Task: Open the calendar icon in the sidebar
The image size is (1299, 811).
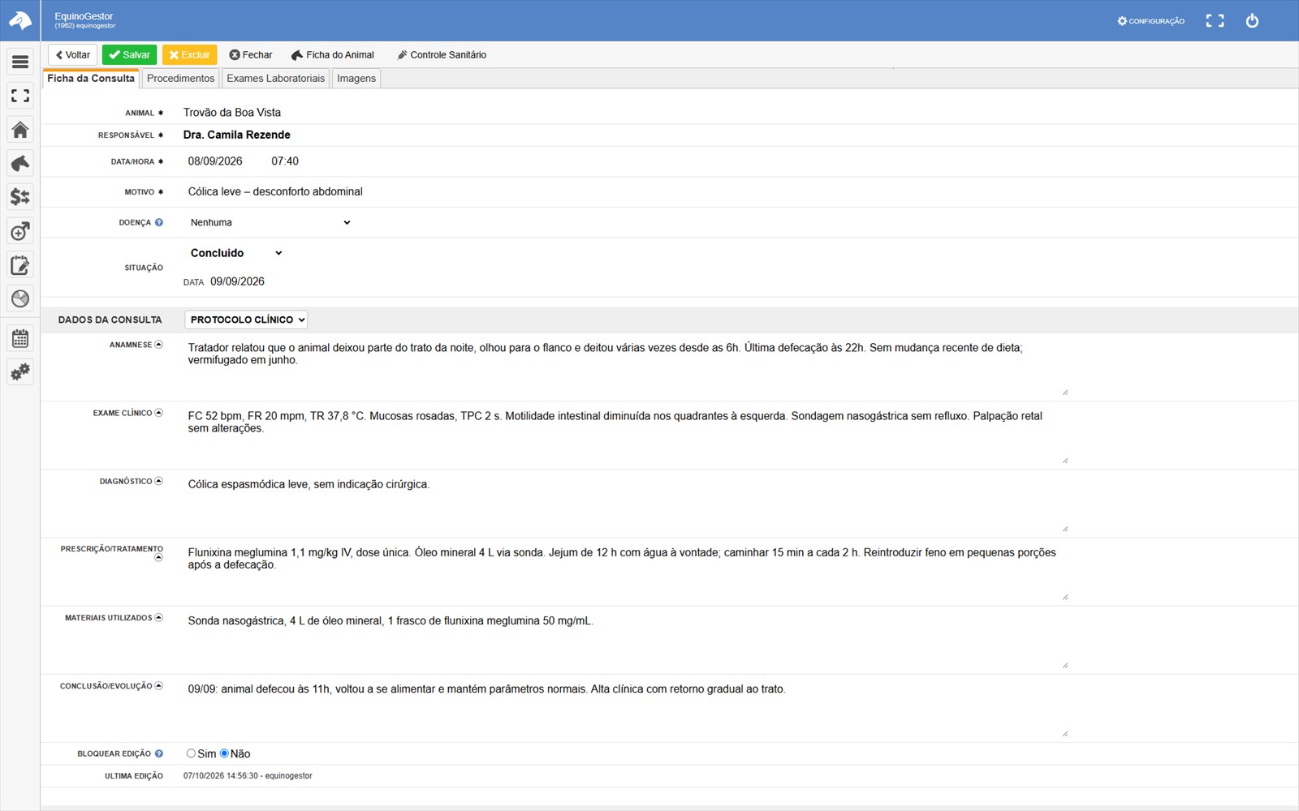Action: tap(20, 338)
